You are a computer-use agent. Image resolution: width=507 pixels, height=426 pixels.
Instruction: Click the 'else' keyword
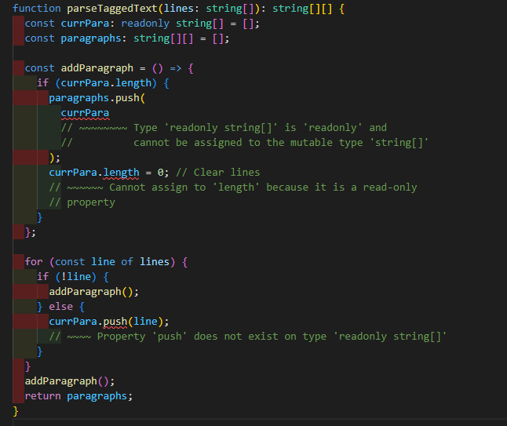click(x=60, y=307)
